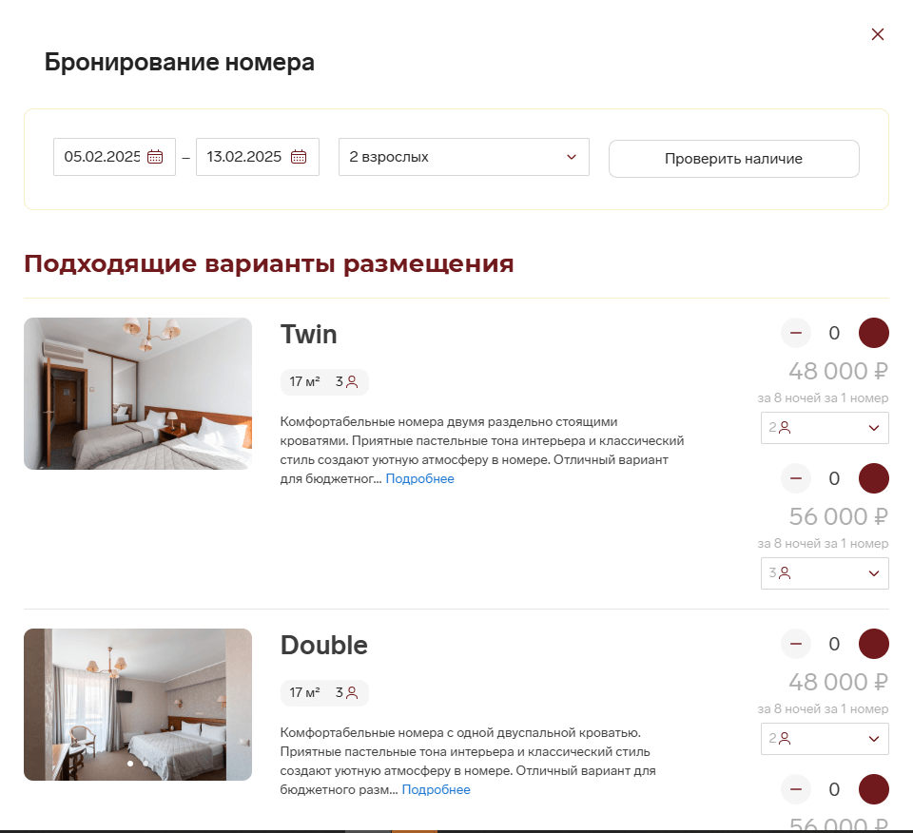913x833 pixels.
Task: Close the booking dialog with X
Action: [878, 34]
